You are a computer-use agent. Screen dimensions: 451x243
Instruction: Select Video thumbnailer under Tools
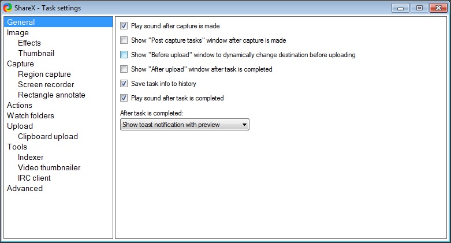(49, 168)
